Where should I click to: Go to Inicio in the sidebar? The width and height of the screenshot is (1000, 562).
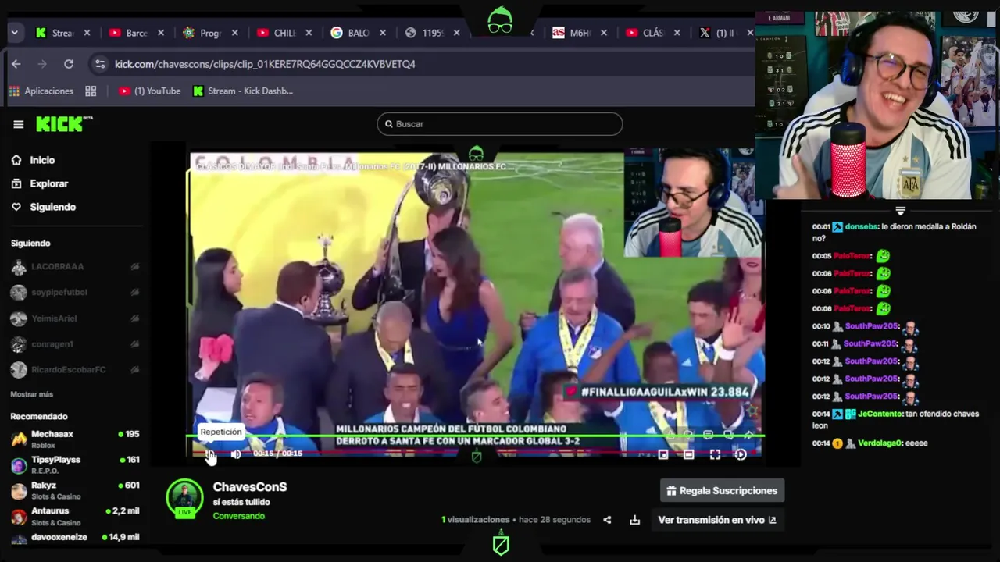(x=42, y=160)
